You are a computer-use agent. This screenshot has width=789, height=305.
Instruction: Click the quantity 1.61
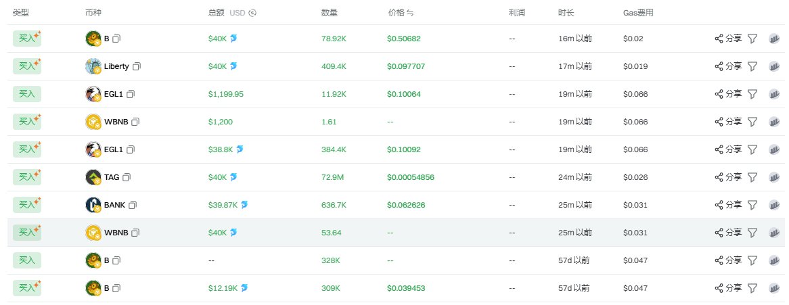329,122
